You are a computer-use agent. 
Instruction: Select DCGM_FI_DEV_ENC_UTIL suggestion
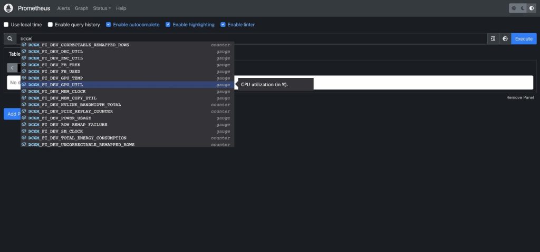tap(128, 58)
